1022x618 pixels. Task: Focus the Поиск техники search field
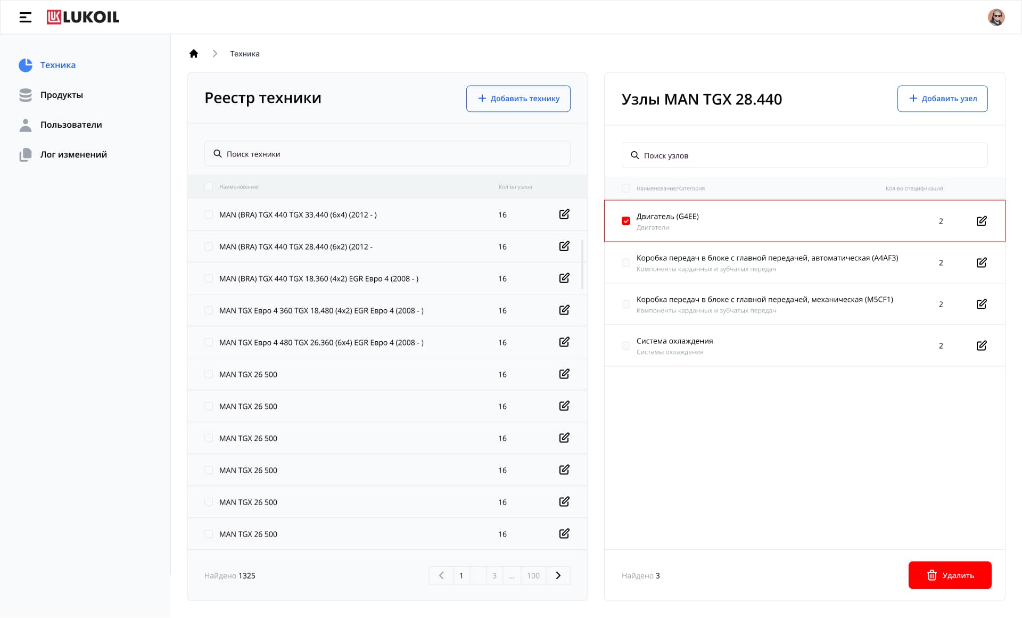point(388,154)
